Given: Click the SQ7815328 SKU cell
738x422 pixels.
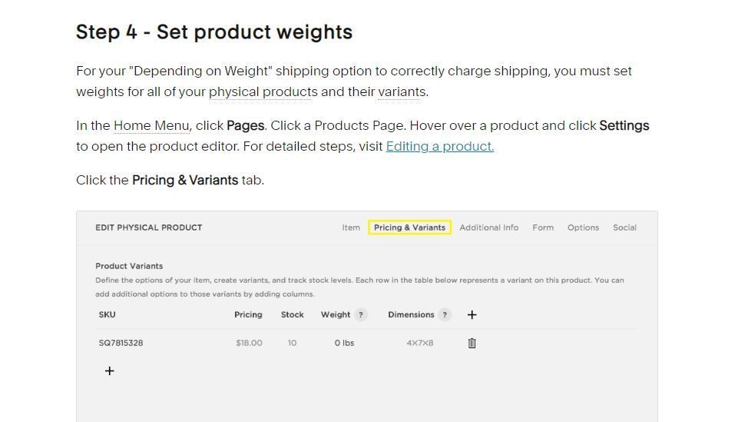Looking at the screenshot, I should (121, 343).
